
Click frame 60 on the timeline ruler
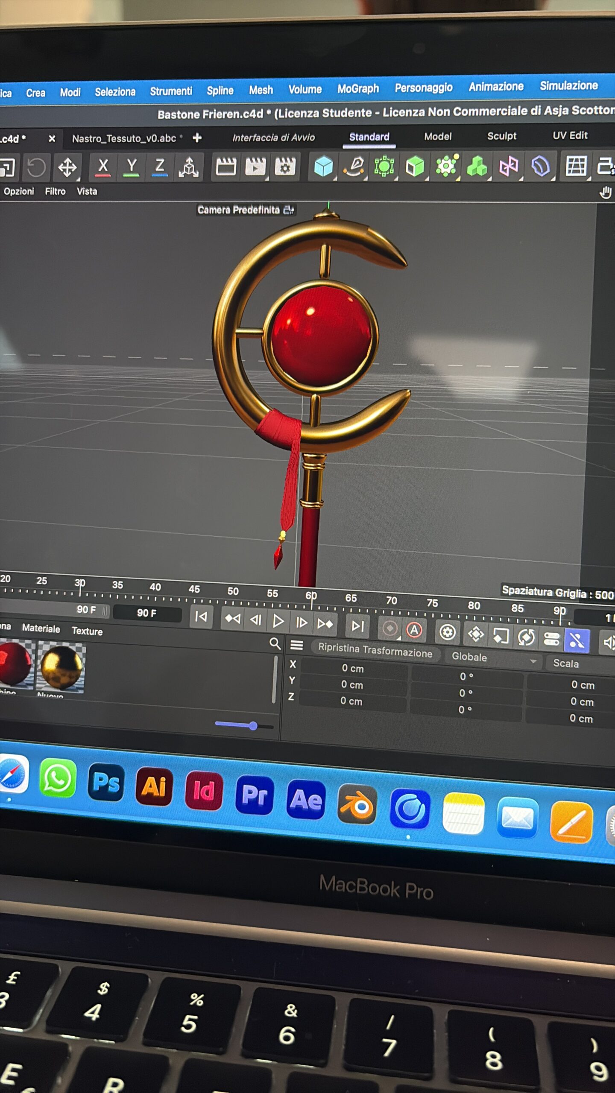(311, 596)
